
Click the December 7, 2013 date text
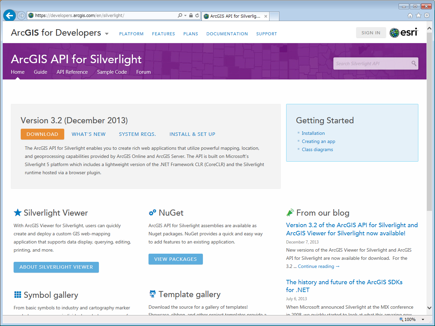click(302, 242)
